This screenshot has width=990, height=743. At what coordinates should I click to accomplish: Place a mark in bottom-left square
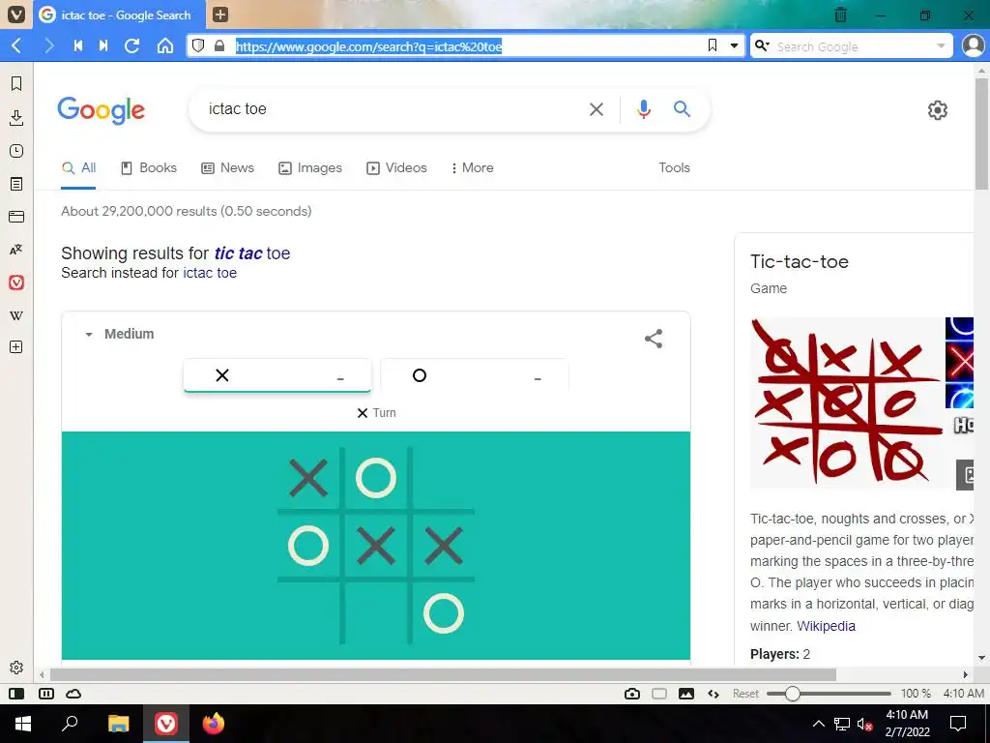pyautogui.click(x=308, y=613)
